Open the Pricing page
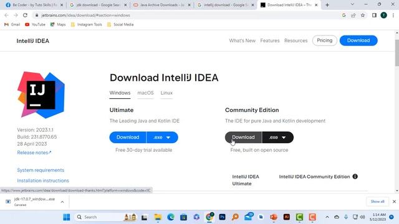The height and width of the screenshot is (224, 399). (x=324, y=40)
